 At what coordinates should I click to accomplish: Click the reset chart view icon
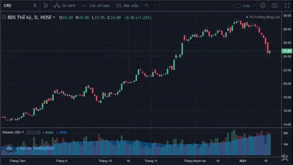(285, 158)
